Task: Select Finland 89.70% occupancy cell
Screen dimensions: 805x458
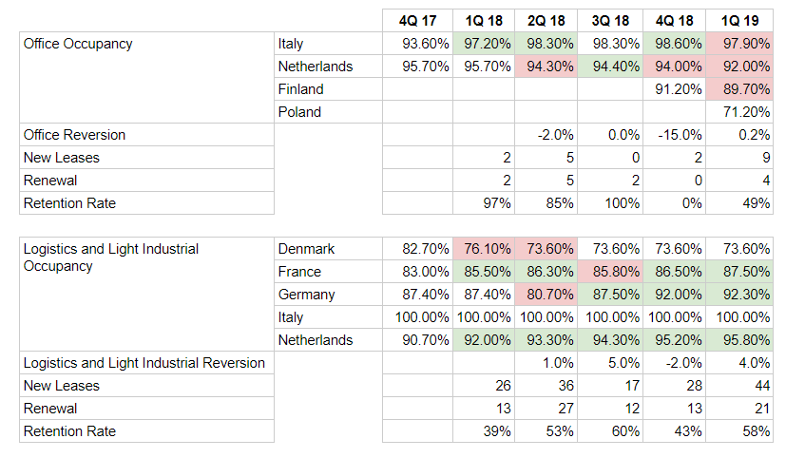Action: pyautogui.click(x=739, y=88)
